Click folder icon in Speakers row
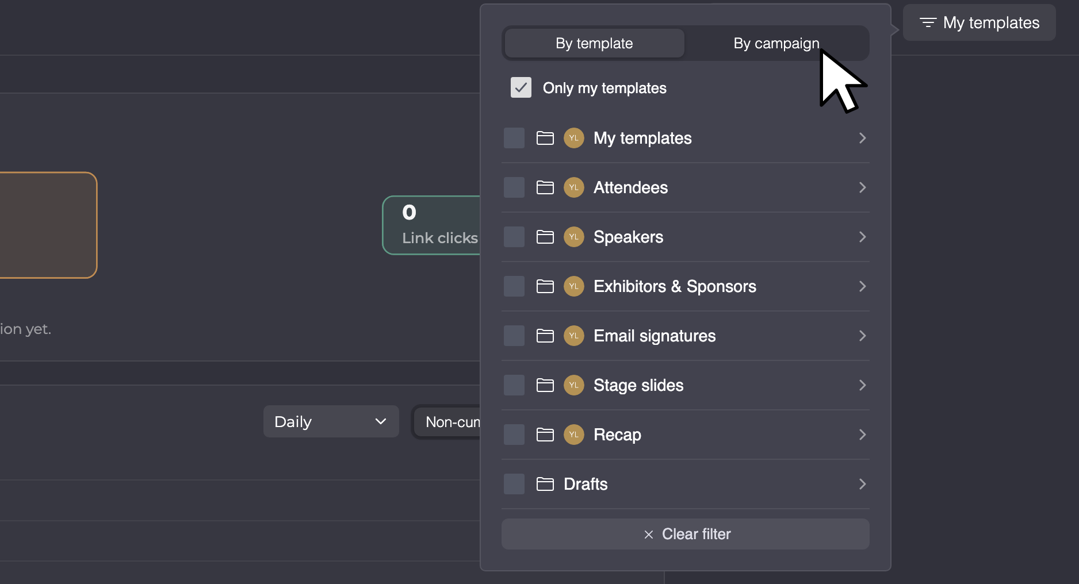The image size is (1079, 584). tap(545, 237)
